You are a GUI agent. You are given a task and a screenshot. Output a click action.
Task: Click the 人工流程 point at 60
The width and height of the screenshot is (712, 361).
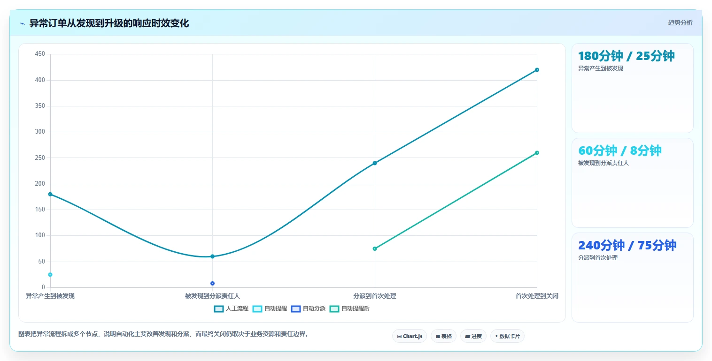click(x=212, y=256)
